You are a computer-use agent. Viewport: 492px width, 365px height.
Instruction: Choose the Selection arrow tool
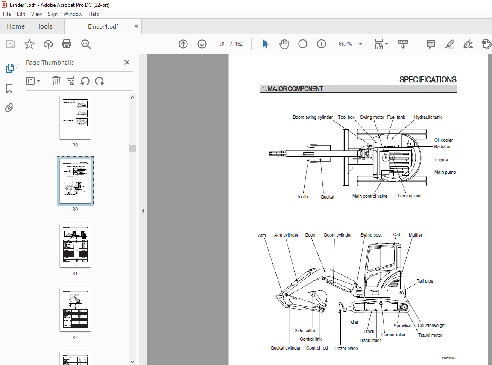tap(266, 44)
